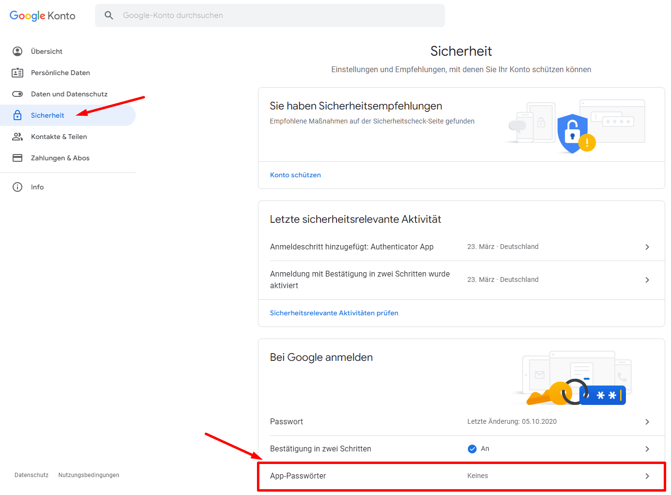This screenshot has height=495, width=671.
Task: Open the Nutzungsbedingungen footer link
Action: [x=89, y=475]
